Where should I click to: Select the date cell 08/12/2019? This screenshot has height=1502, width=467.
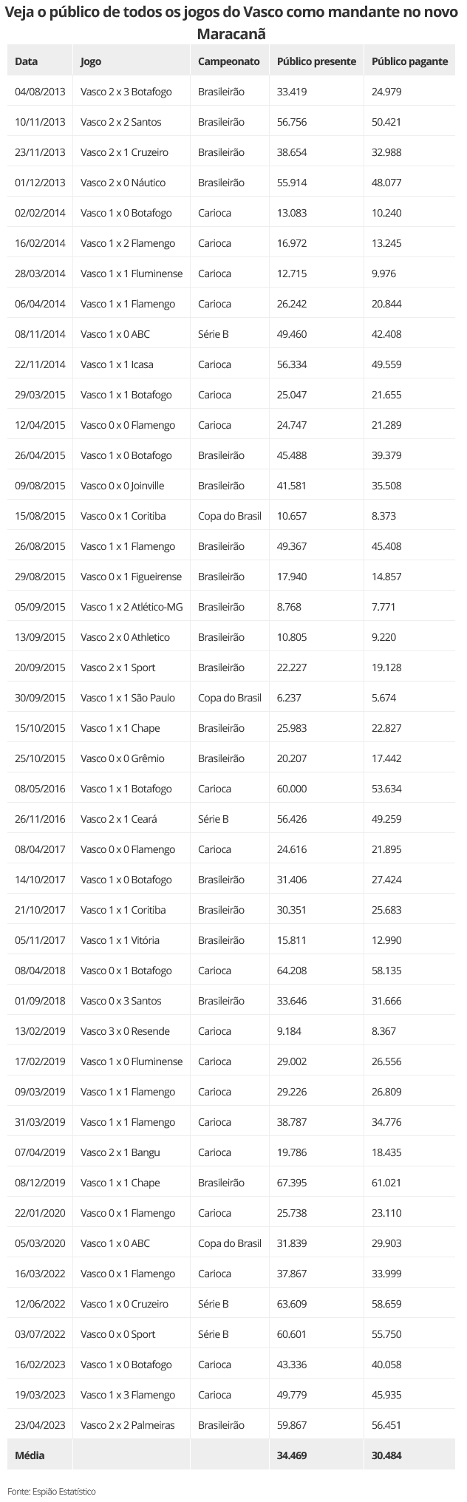[x=40, y=1183]
